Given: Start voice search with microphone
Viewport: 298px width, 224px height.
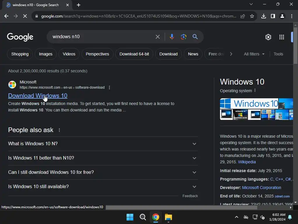Looking at the screenshot, I should pyautogui.click(x=172, y=37).
